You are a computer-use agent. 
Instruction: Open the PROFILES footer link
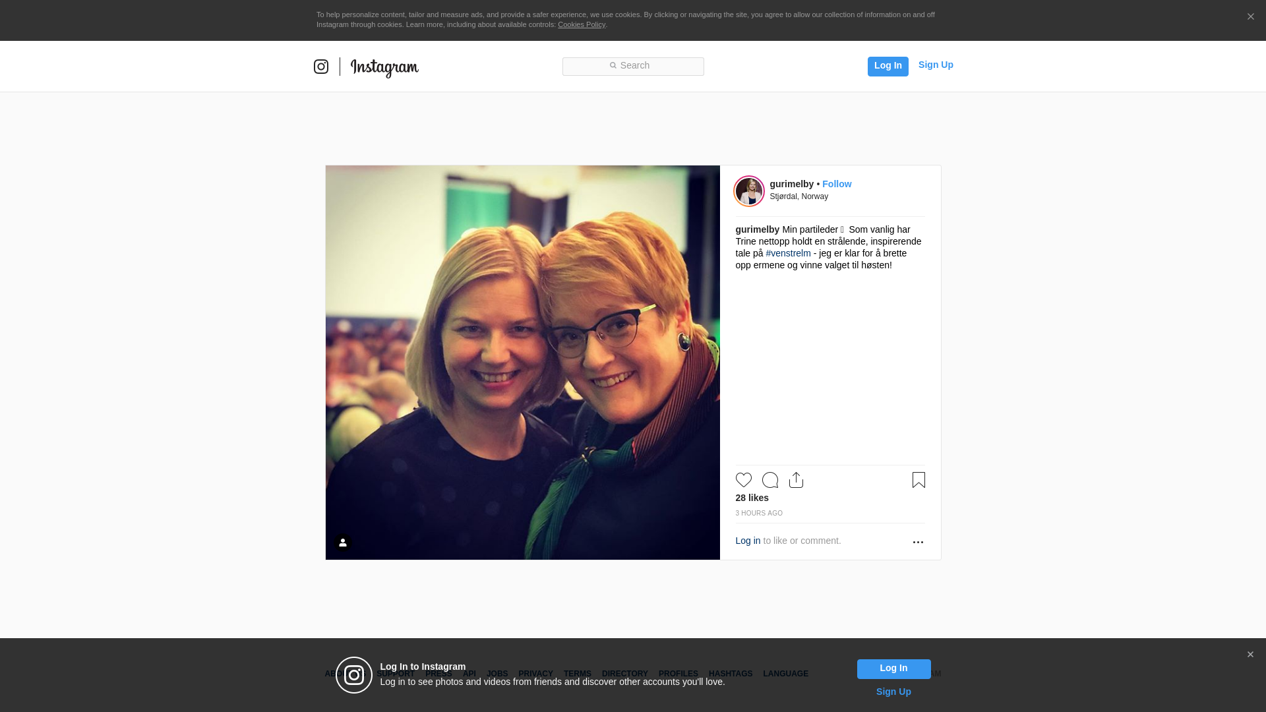[678, 674]
